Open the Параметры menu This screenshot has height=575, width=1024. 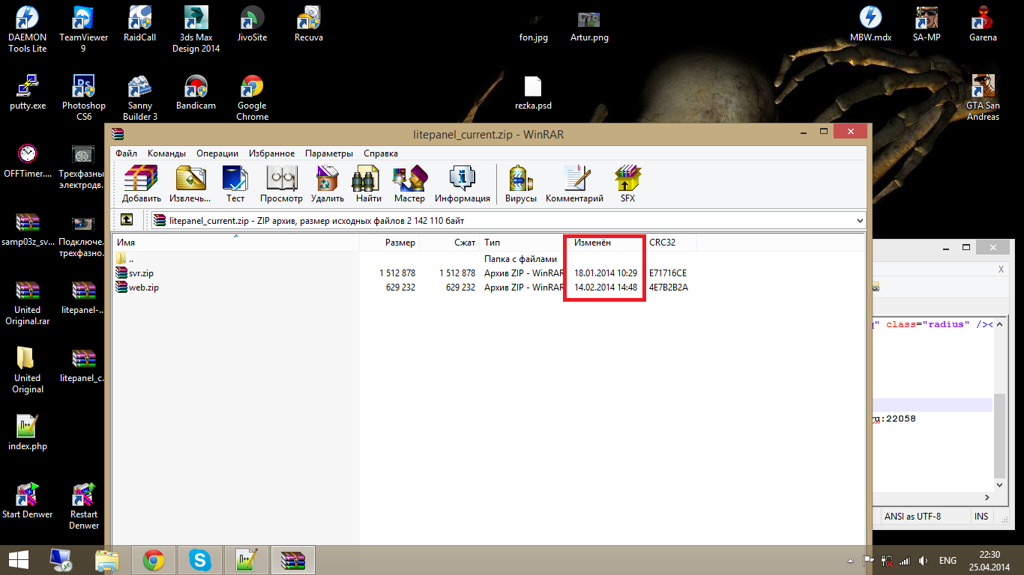(329, 153)
